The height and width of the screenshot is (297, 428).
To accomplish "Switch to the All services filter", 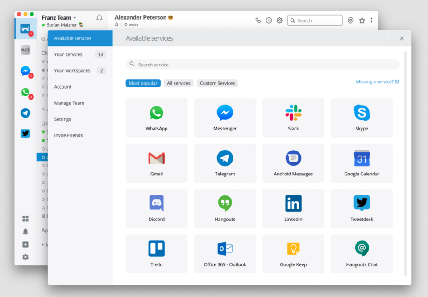I will [x=179, y=83].
